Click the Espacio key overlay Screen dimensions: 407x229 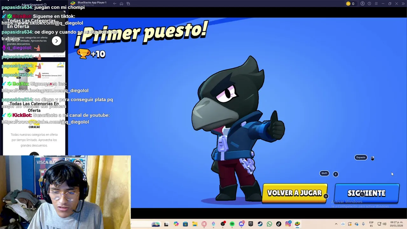(361, 157)
